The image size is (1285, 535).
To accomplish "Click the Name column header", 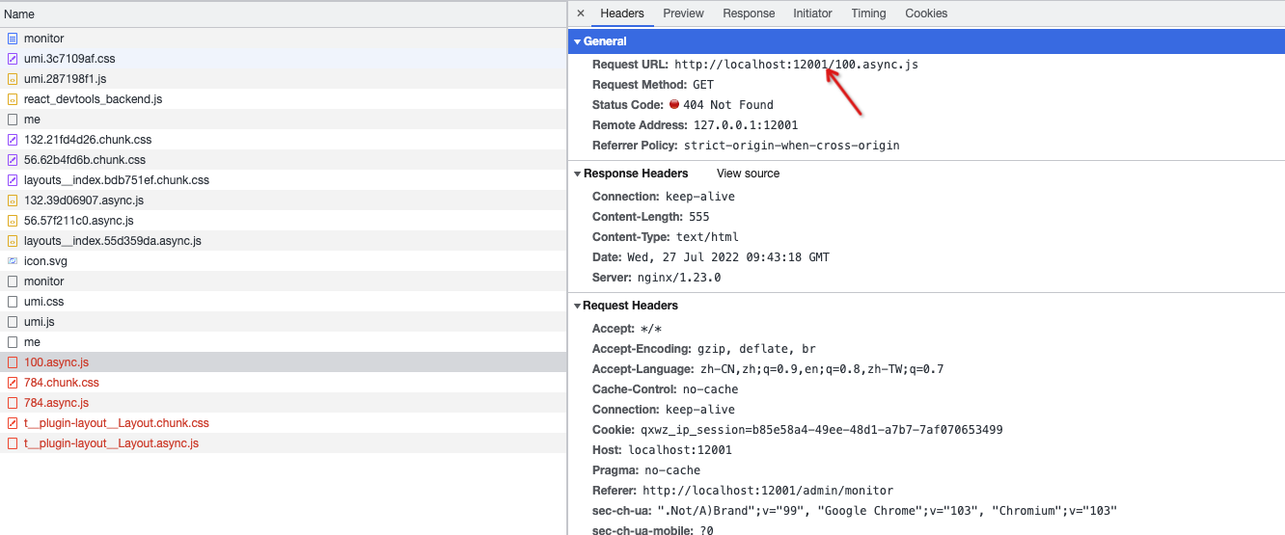I will pyautogui.click(x=283, y=14).
